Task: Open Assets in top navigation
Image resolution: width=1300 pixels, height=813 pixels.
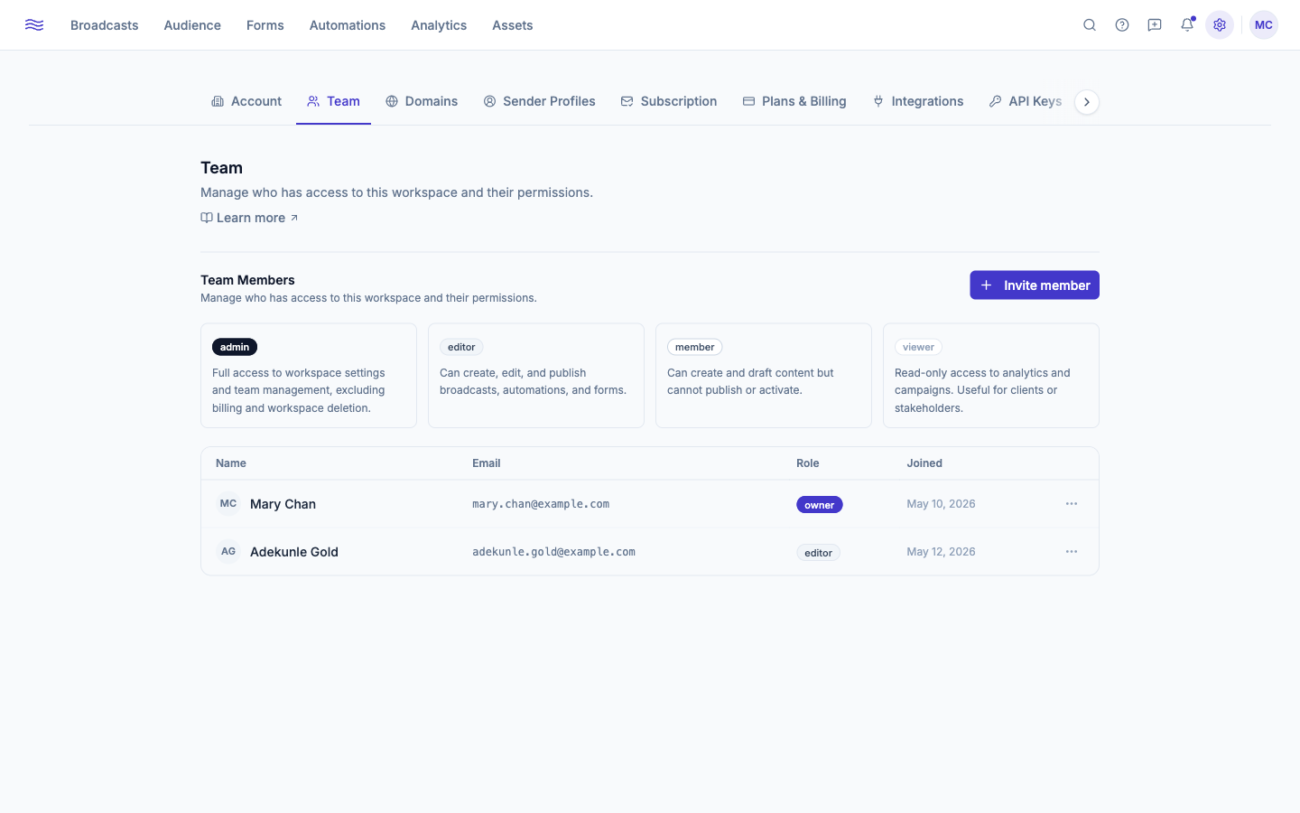Action: click(513, 25)
